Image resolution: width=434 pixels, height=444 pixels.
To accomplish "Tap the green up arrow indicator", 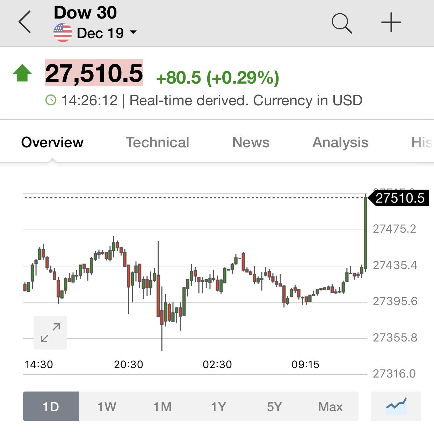I will pyautogui.click(x=22, y=73).
